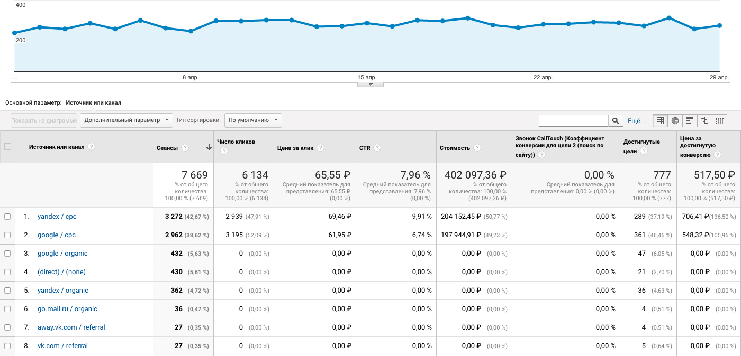Click the 9,91 % CTR cell
Image resolution: width=741 pixels, height=356 pixels.
[421, 217]
